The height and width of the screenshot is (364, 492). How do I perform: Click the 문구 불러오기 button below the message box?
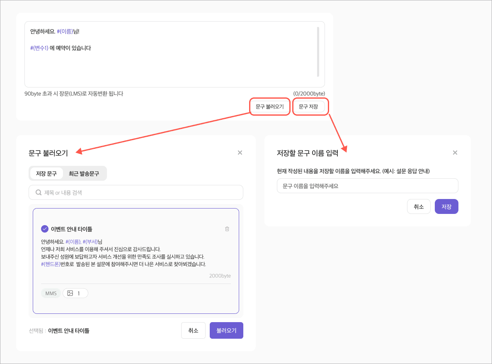(269, 107)
